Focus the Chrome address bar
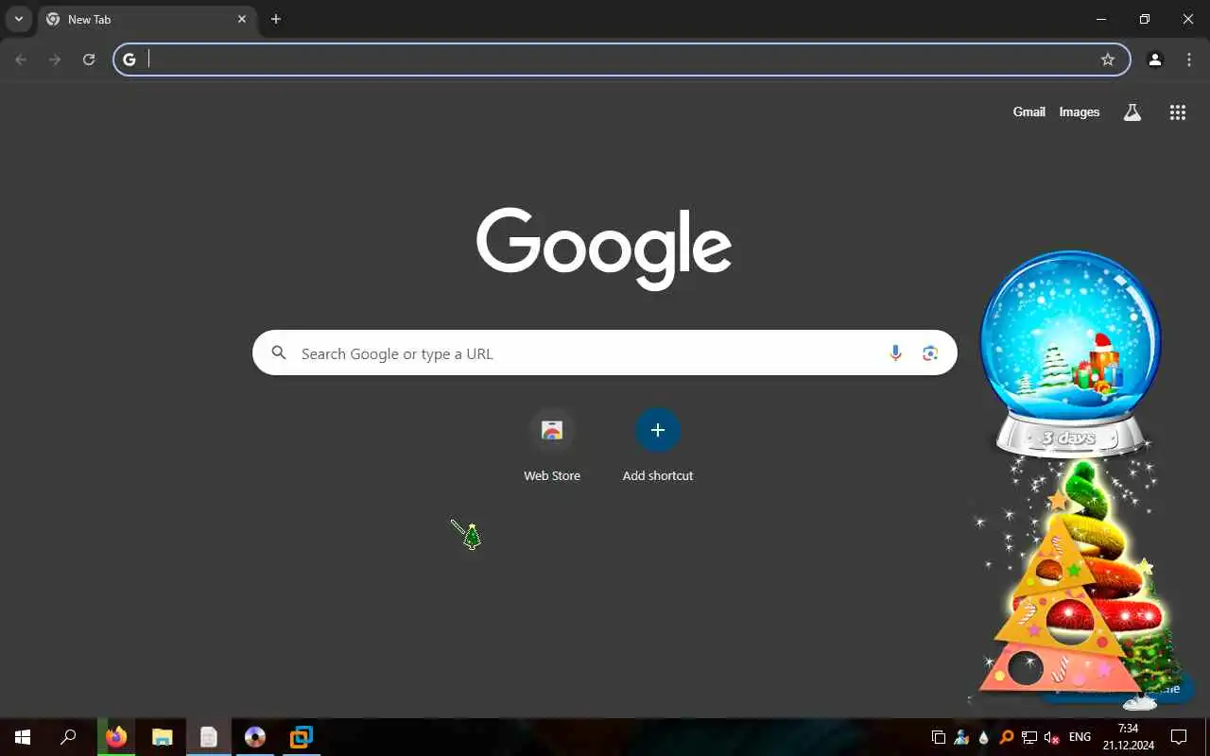This screenshot has width=1210, height=756. tap(621, 60)
